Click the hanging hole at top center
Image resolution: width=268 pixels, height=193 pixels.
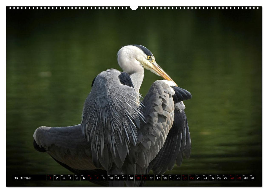click(134, 8)
